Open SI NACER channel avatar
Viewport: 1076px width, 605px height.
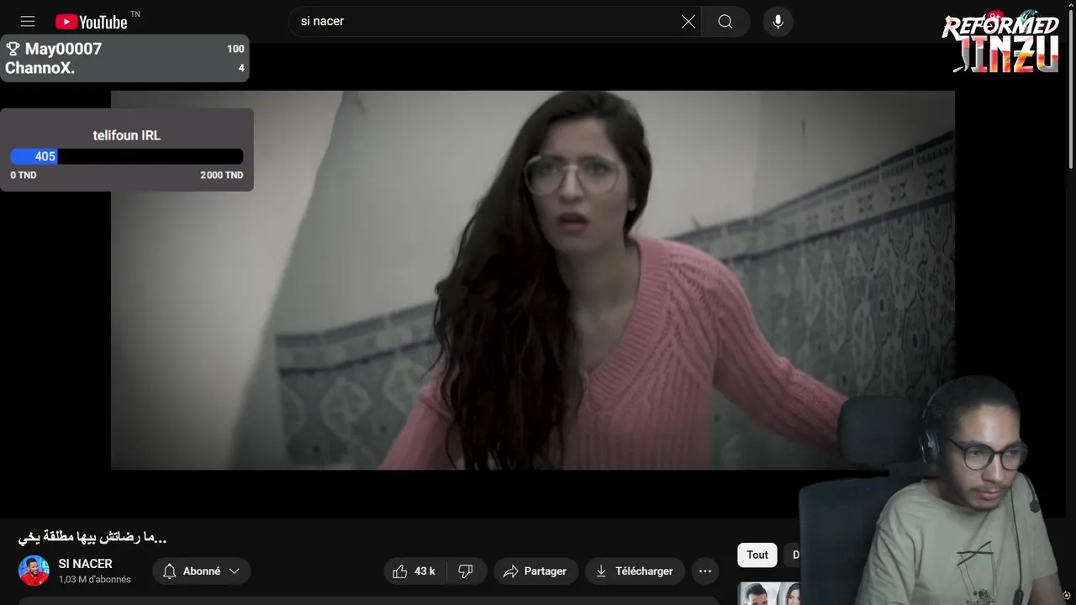click(x=34, y=571)
